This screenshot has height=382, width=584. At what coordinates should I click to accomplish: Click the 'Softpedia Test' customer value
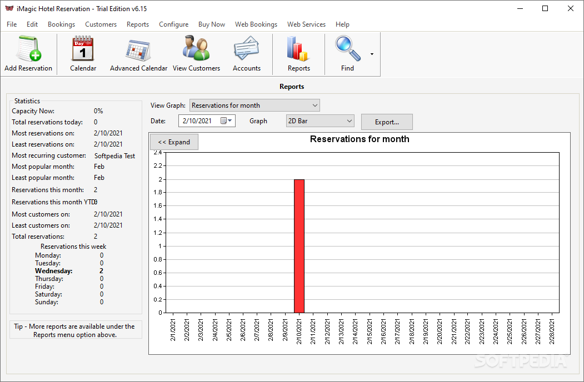[x=114, y=156]
